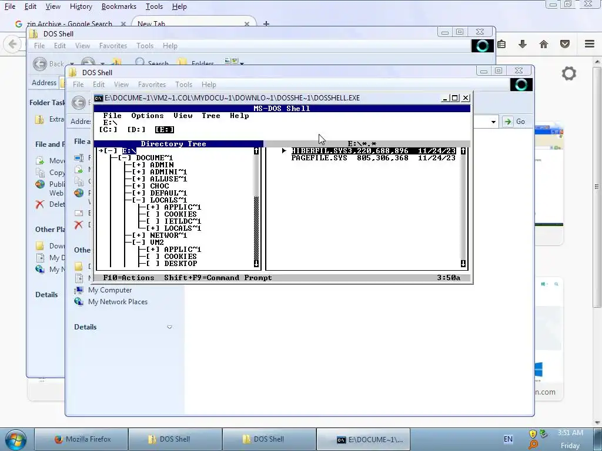Click the Firefox back arrow button
The height and width of the screenshot is (451, 602).
[12, 44]
